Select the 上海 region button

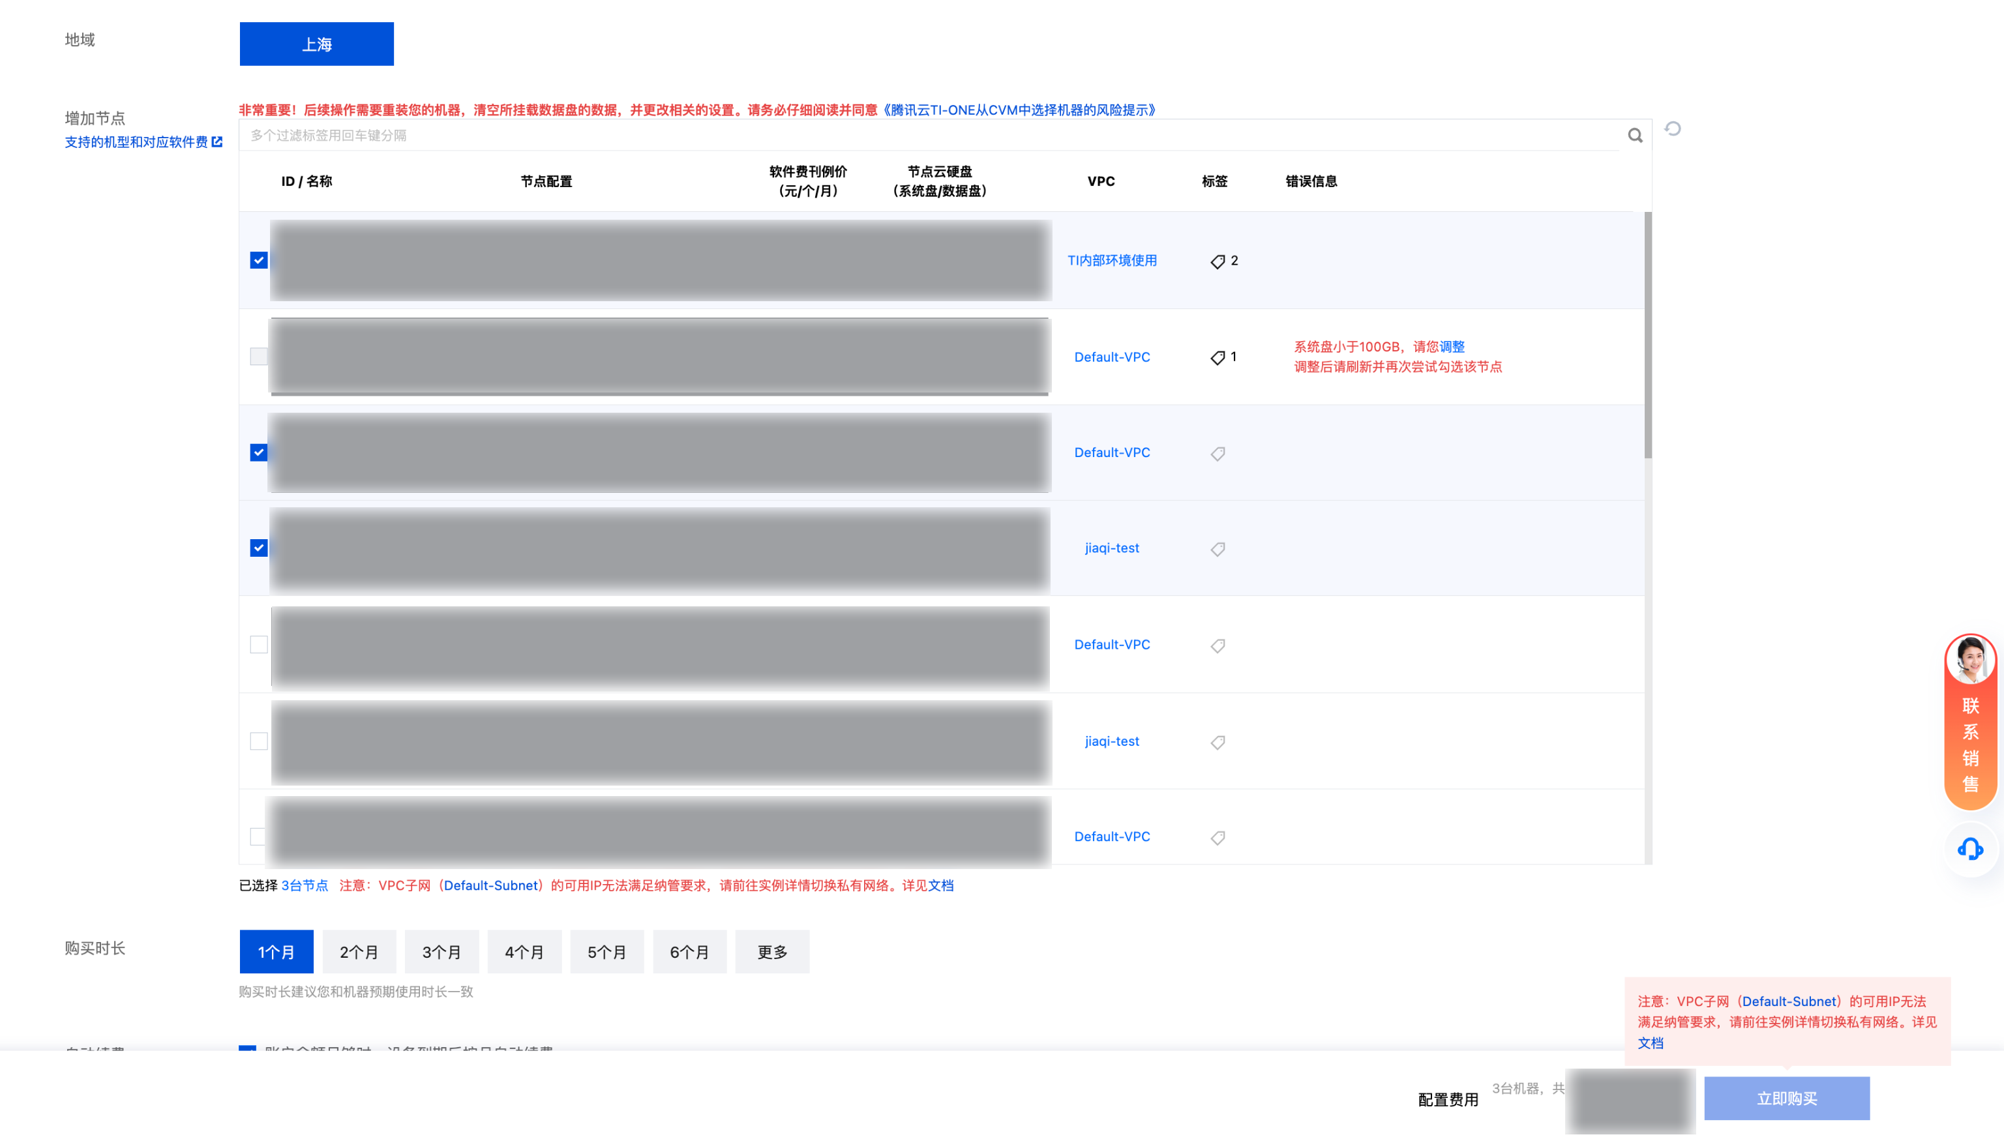(x=317, y=44)
